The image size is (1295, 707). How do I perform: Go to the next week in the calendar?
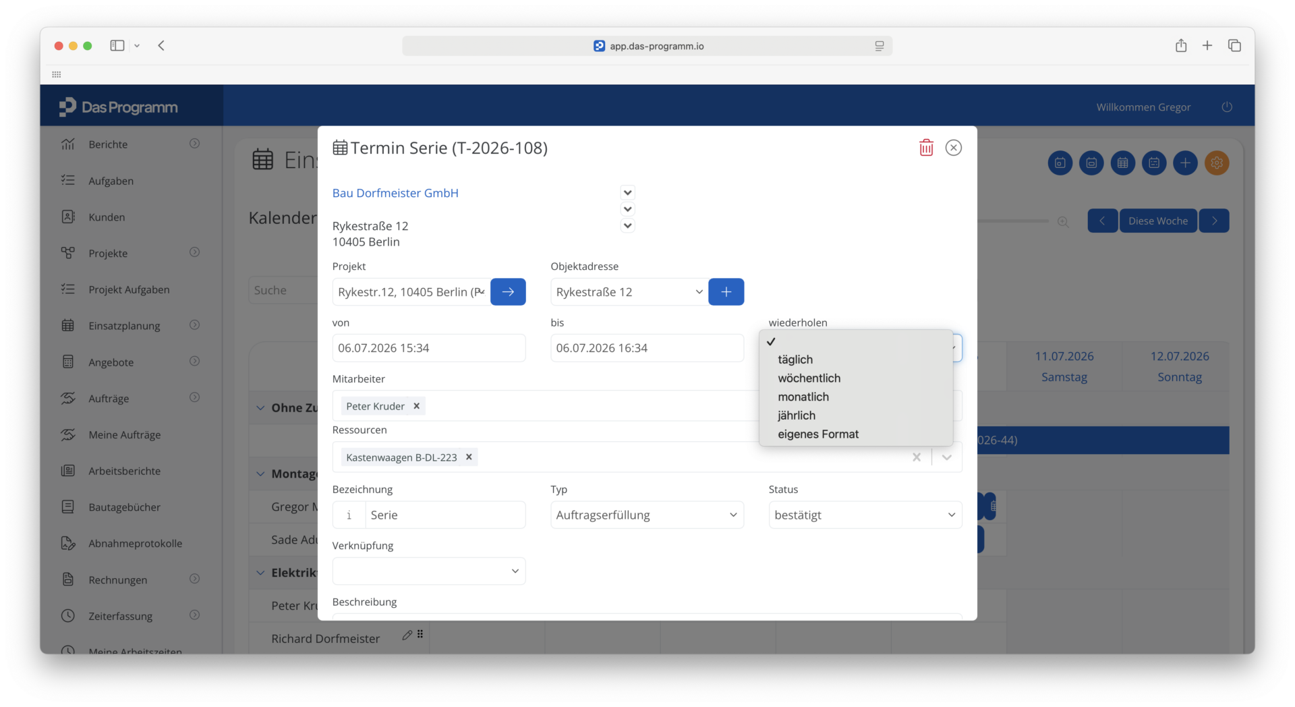pos(1214,221)
